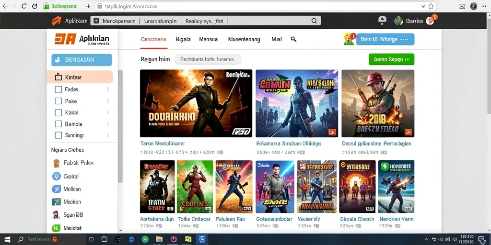Click the sidebar vertical scrollbar
This screenshot has width=491, height=245.
(120, 126)
